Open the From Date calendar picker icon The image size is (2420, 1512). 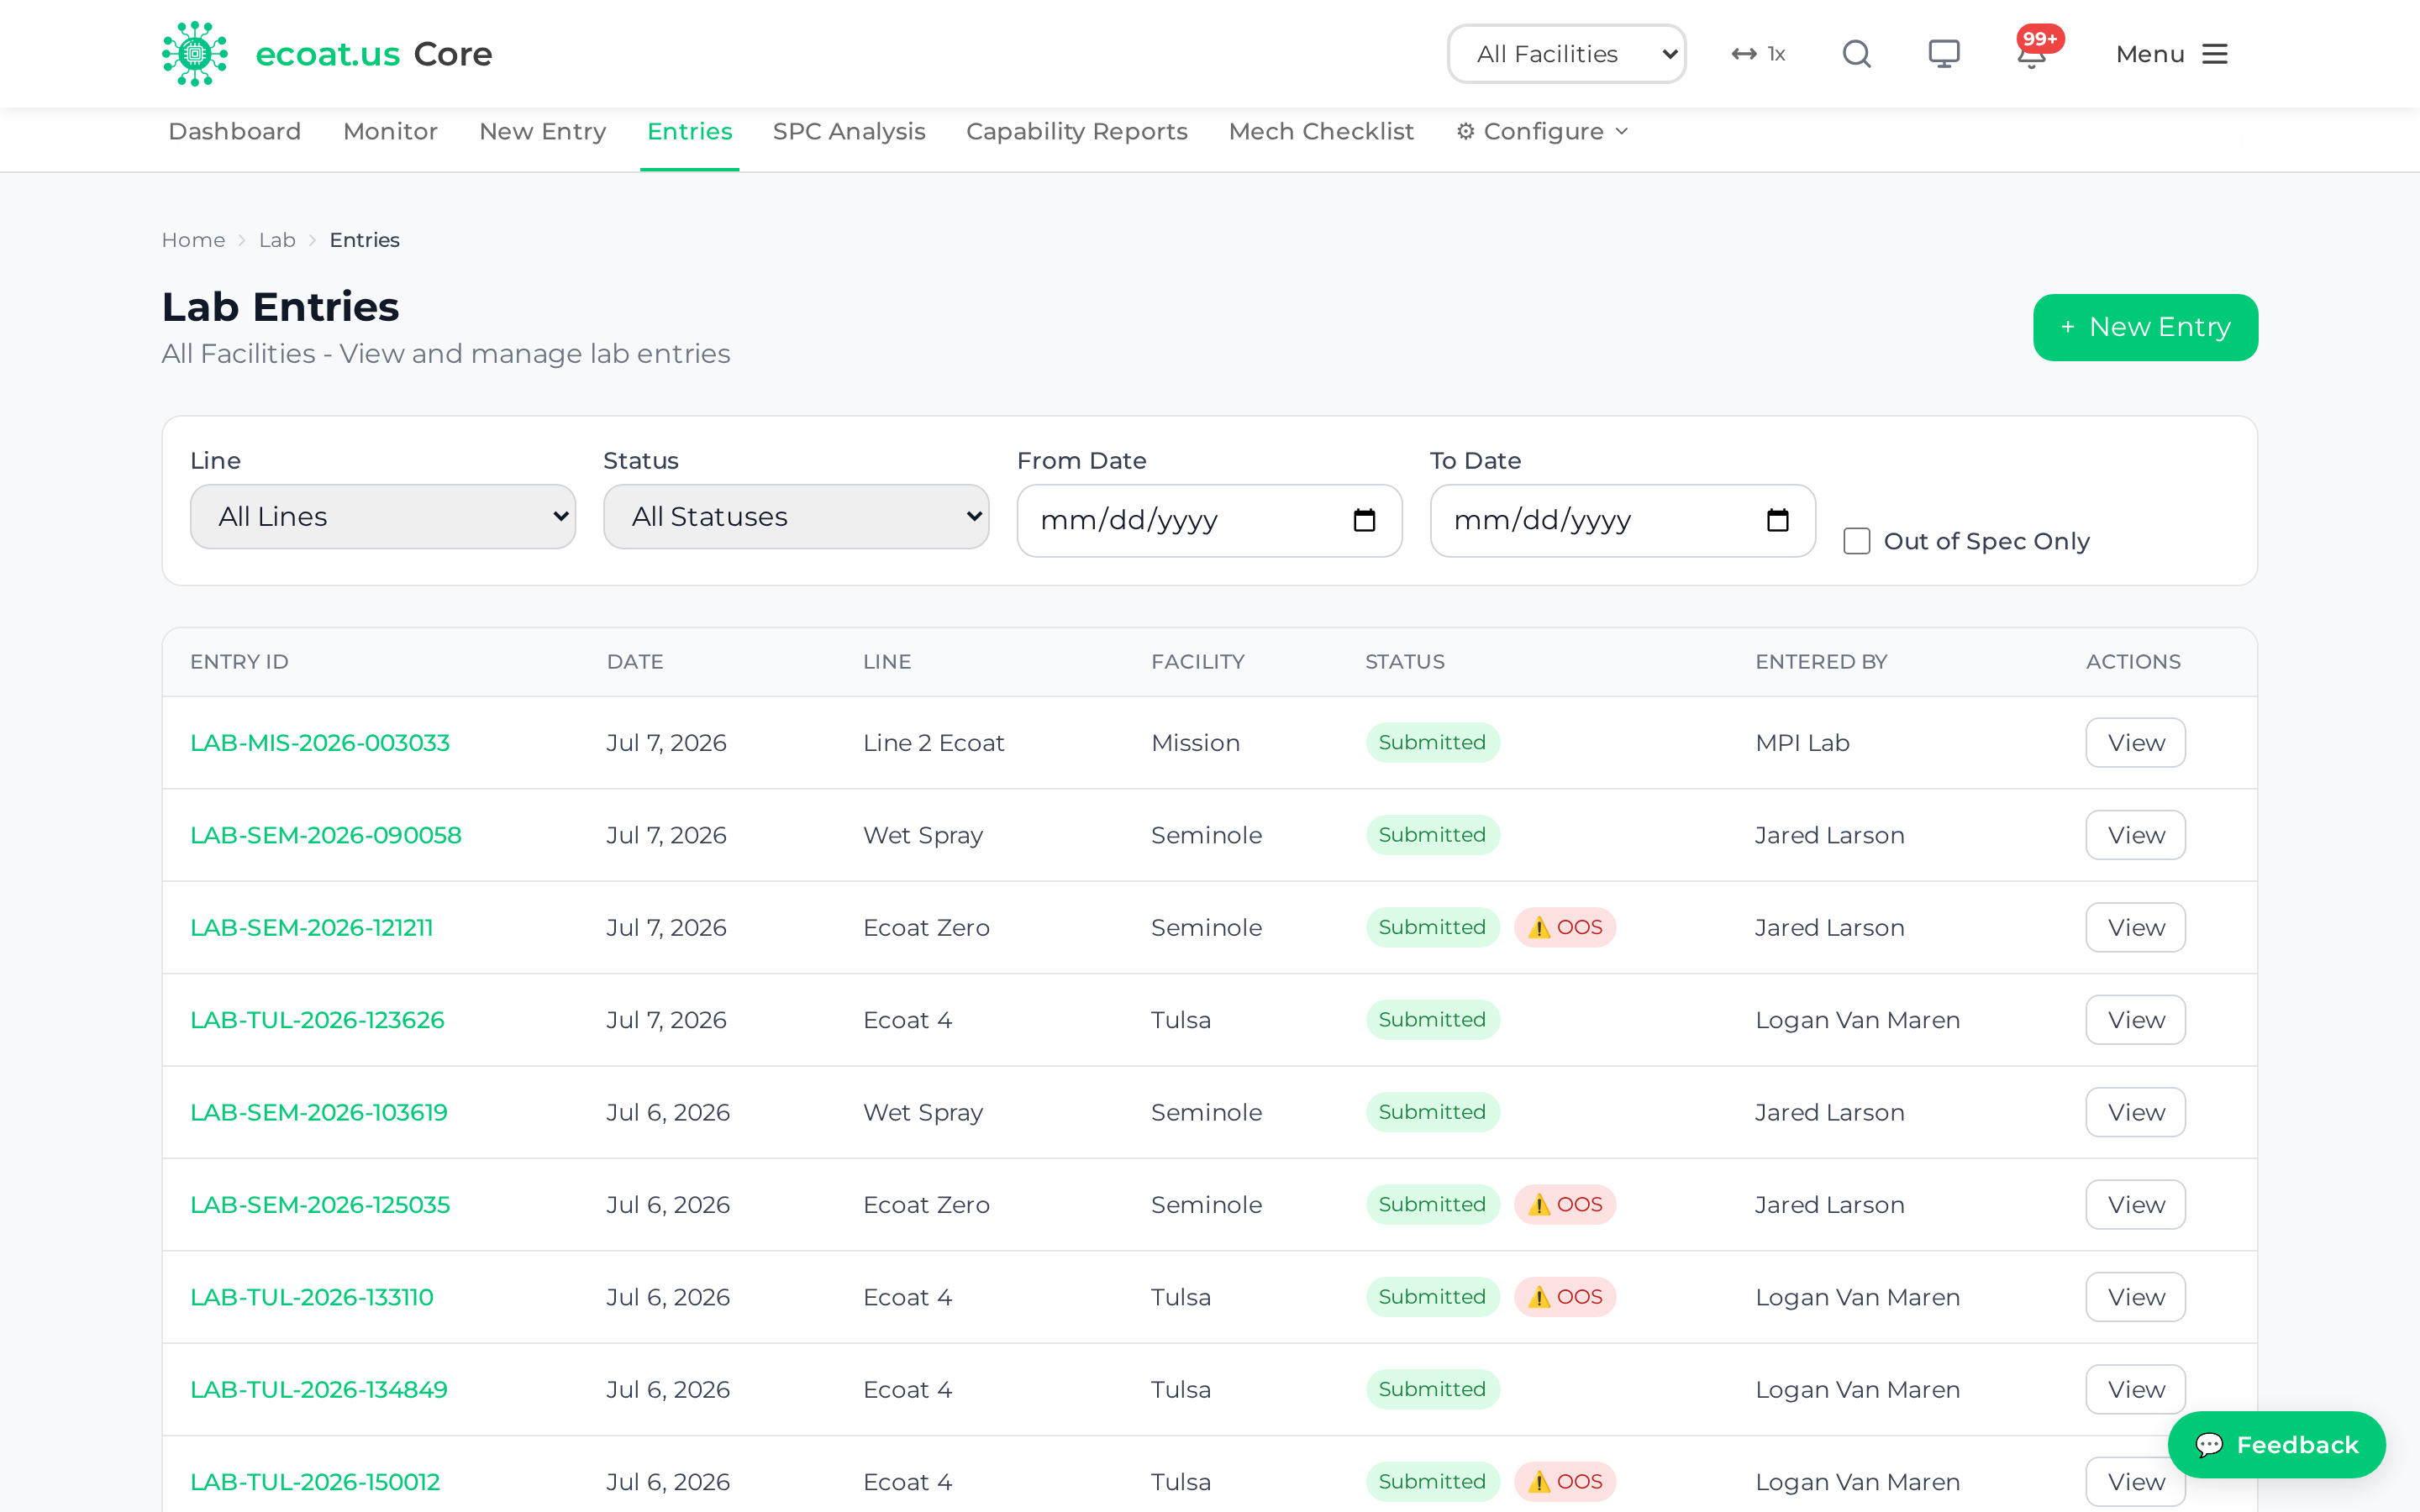pyautogui.click(x=1364, y=520)
